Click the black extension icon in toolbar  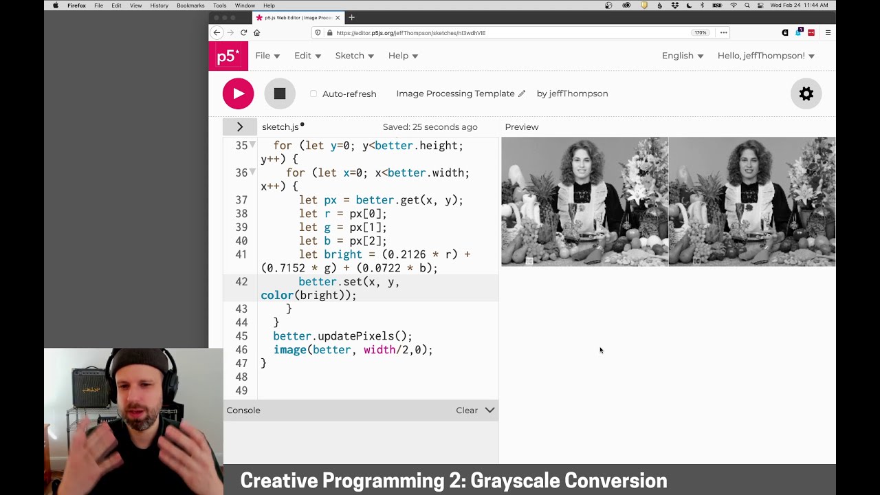tap(785, 32)
